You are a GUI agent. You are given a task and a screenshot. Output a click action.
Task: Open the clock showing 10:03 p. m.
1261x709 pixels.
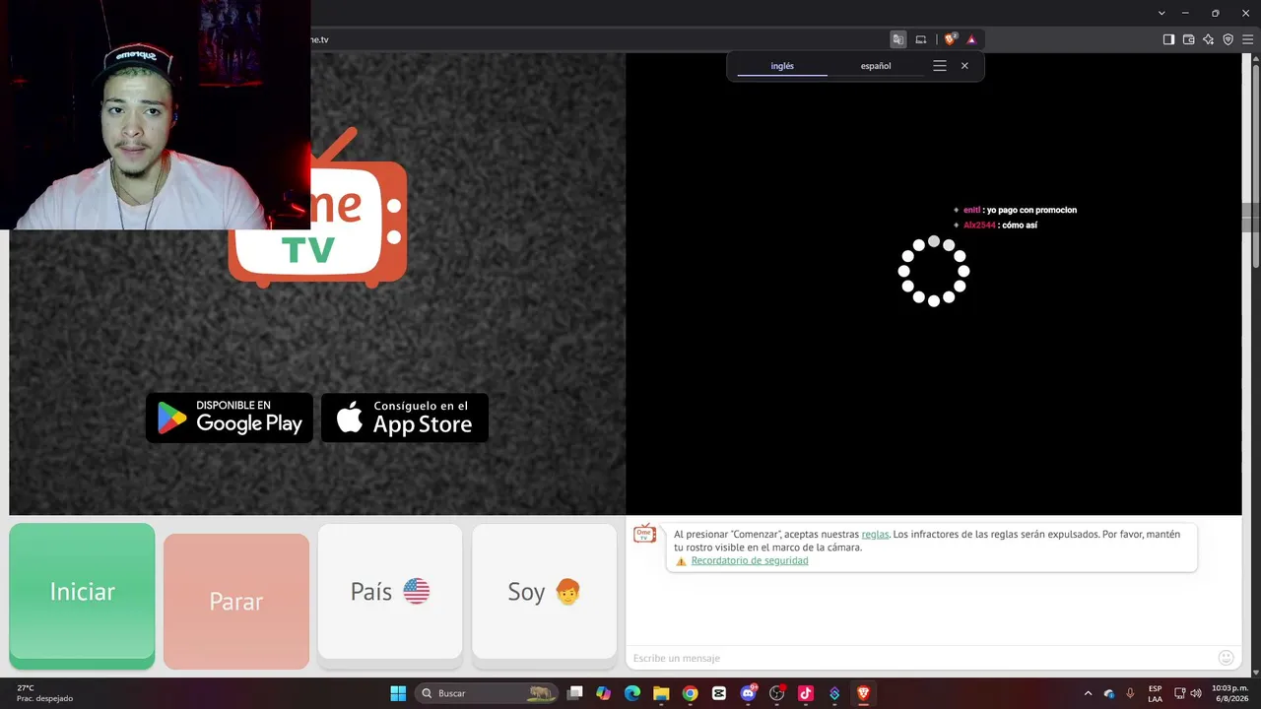point(1229,693)
